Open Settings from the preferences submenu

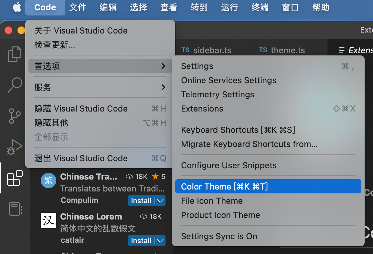(268, 66)
